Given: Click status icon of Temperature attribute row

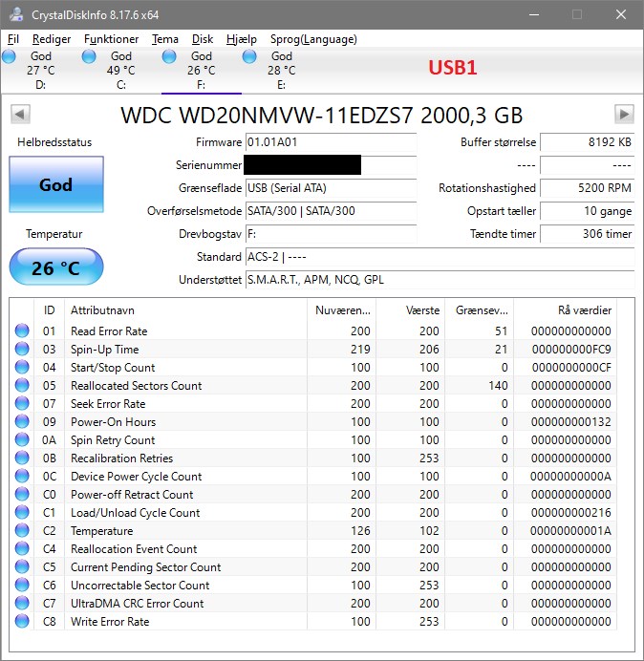Looking at the screenshot, I should [22, 530].
